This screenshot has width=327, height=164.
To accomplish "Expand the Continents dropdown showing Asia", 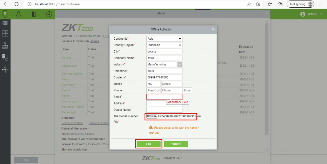I will [165, 39].
